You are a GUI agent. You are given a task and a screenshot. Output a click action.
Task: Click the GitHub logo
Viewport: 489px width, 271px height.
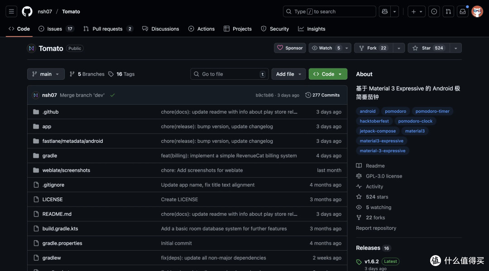[27, 11]
